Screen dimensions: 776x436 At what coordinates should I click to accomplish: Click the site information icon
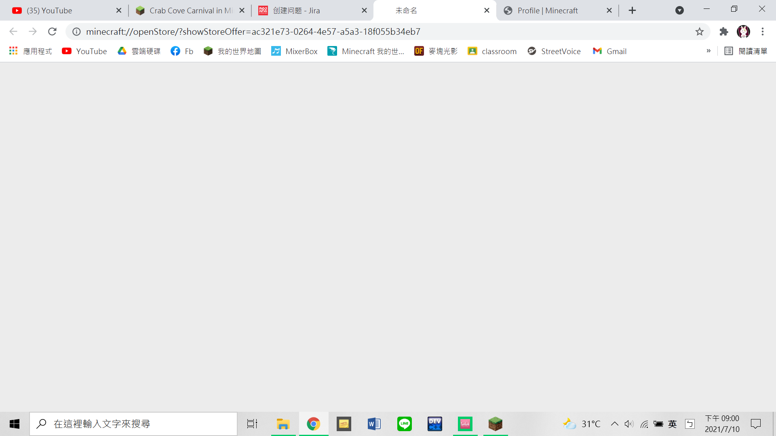click(76, 31)
